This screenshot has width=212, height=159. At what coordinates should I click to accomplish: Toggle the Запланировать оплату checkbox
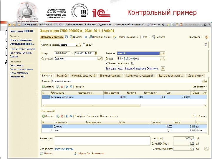tap(107, 63)
